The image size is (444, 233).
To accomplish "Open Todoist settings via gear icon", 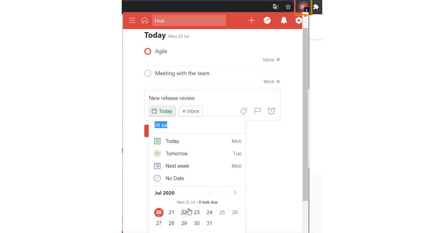I will [x=299, y=21].
